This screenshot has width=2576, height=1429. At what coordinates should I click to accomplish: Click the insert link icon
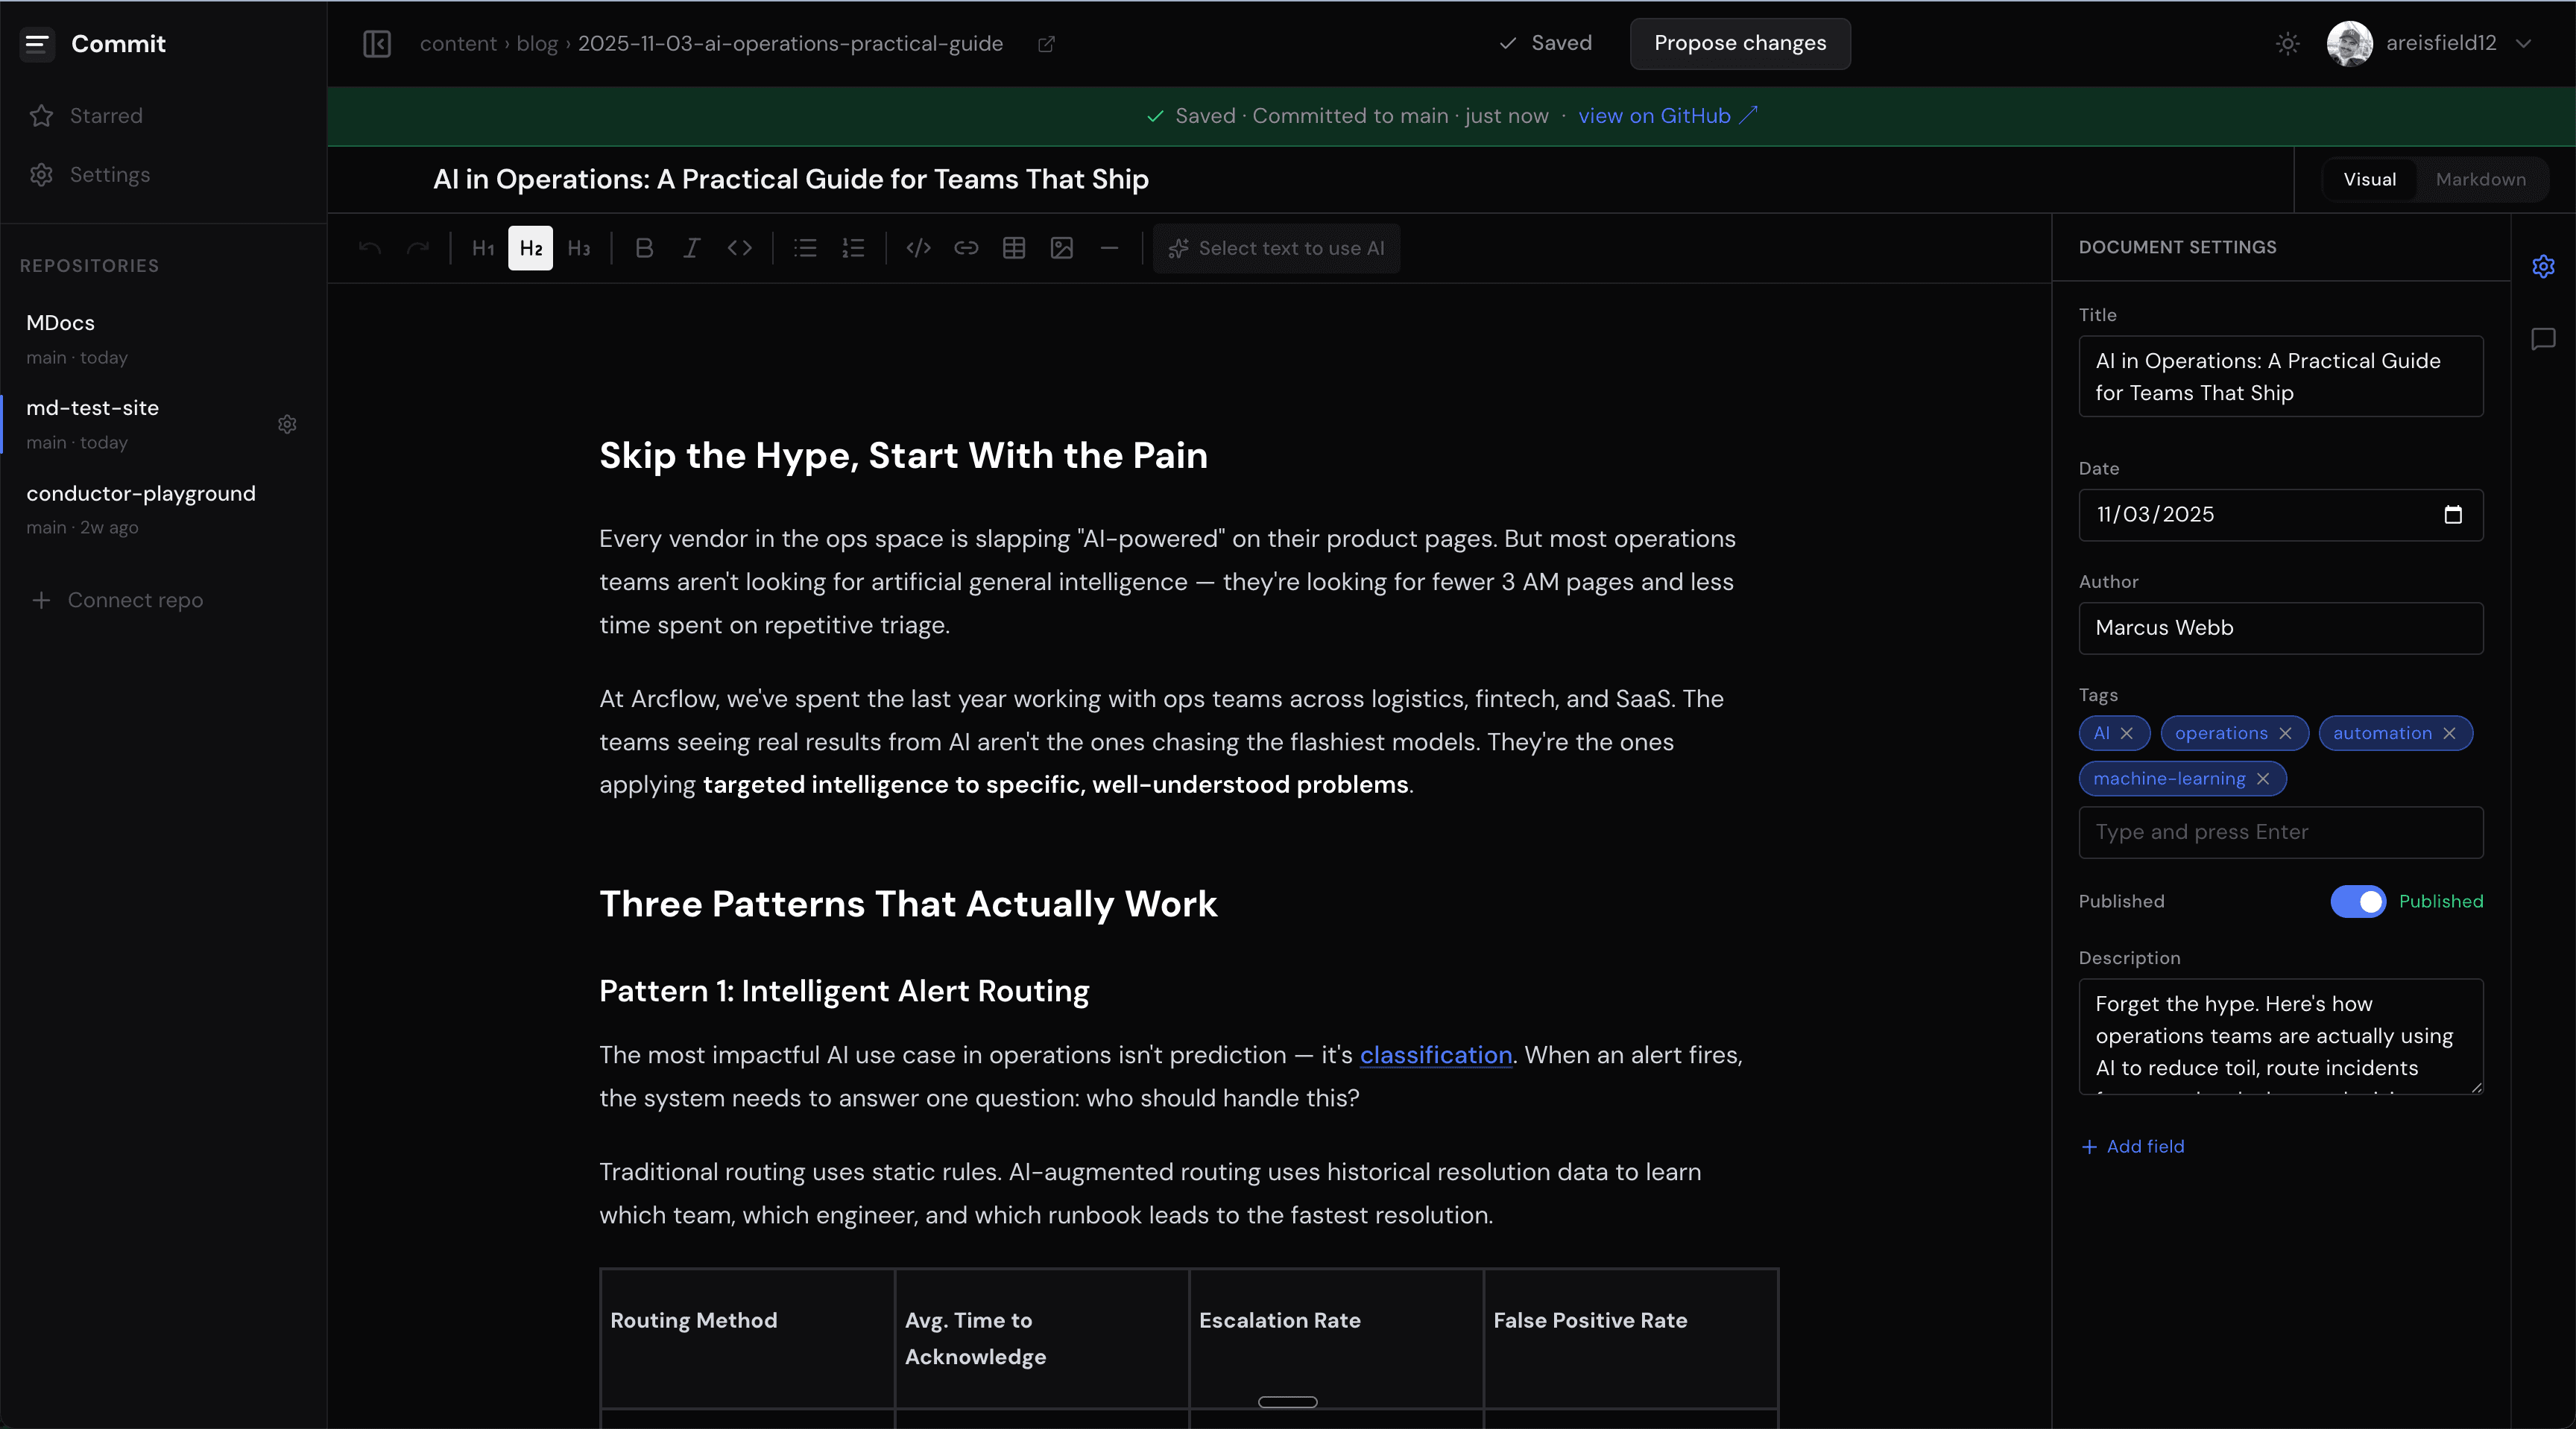click(966, 248)
